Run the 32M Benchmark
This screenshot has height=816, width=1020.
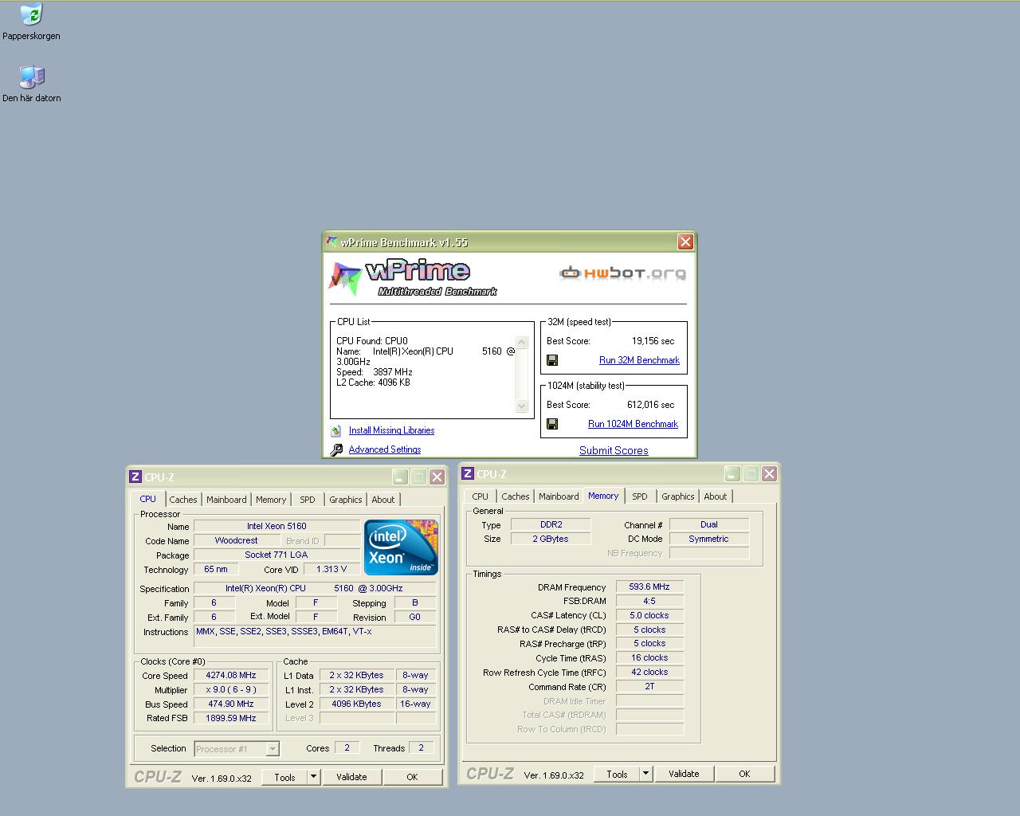point(639,360)
